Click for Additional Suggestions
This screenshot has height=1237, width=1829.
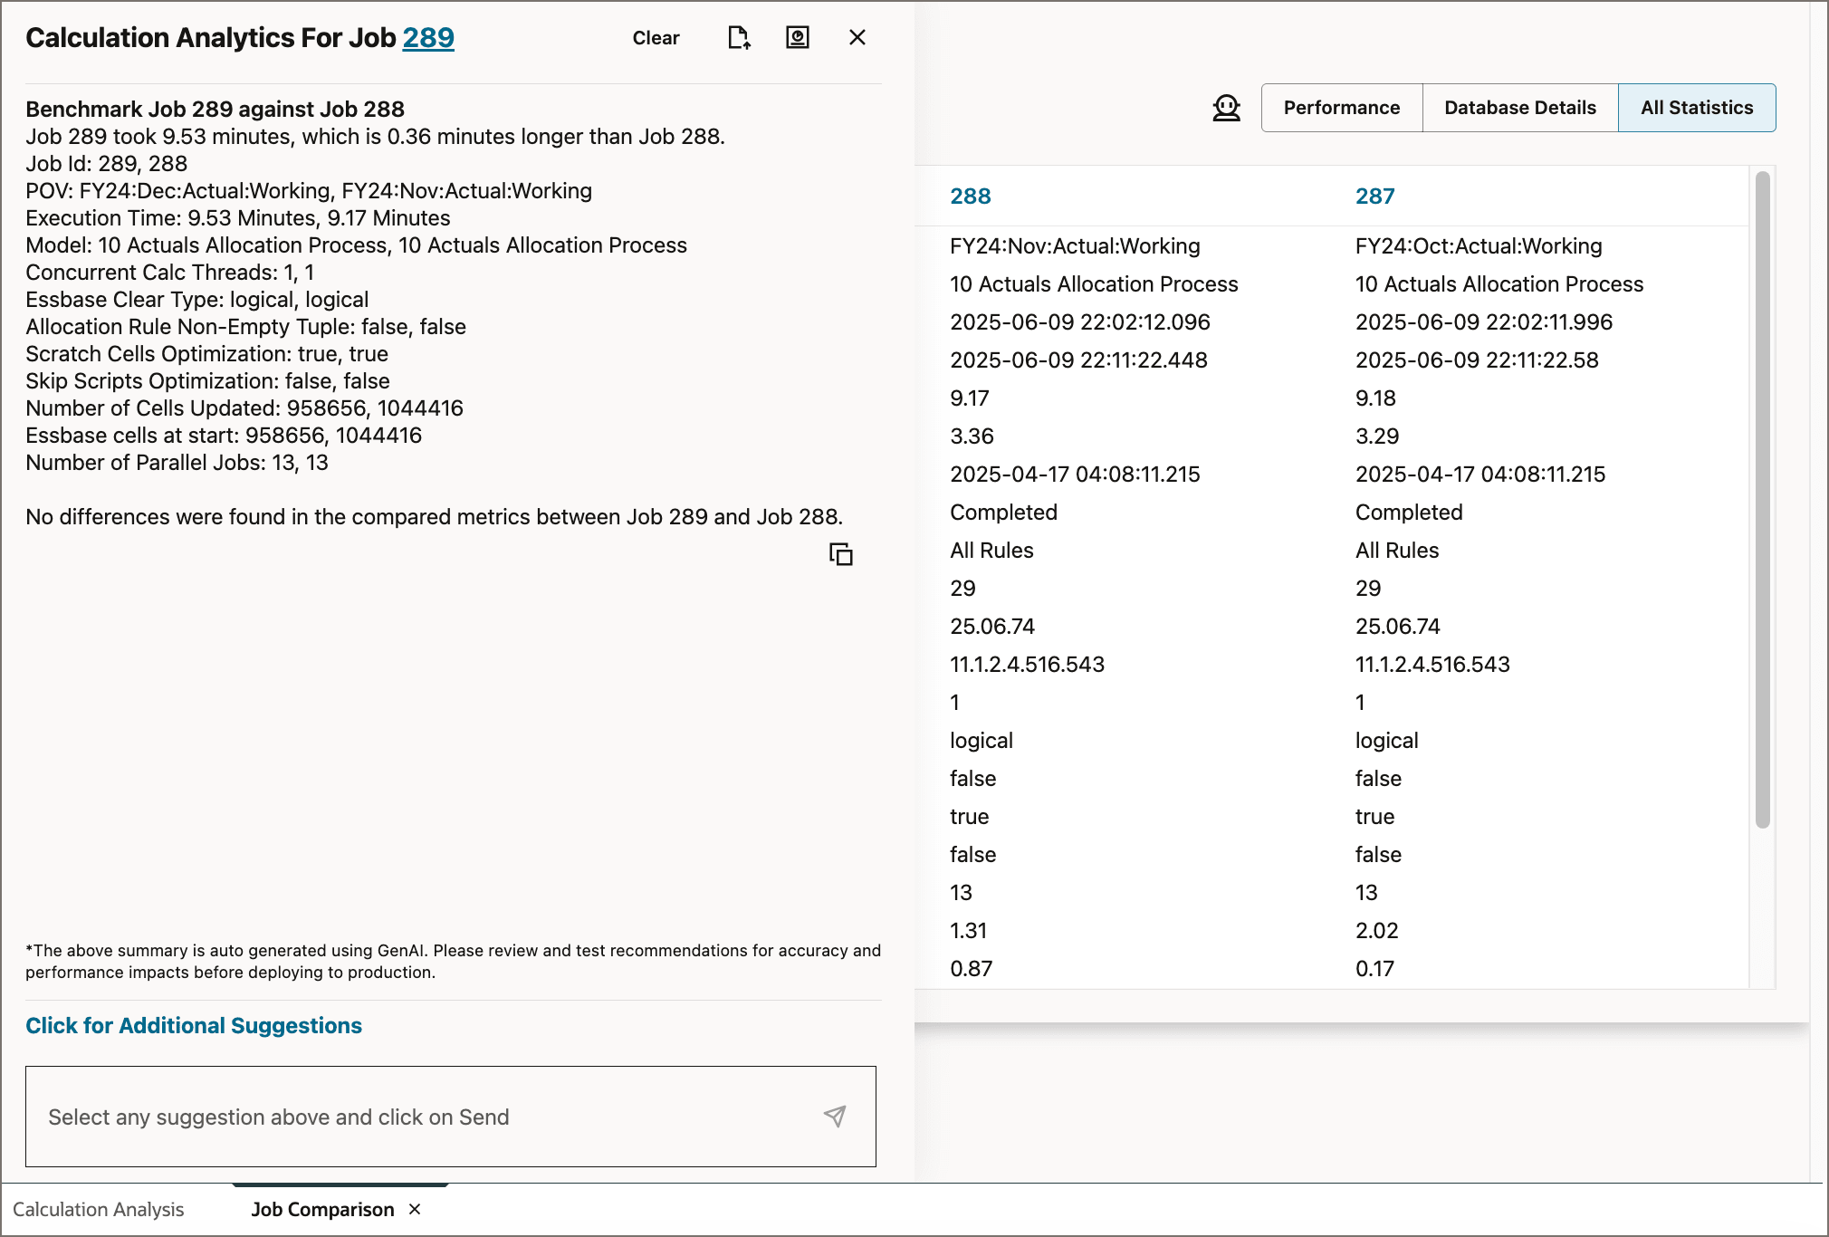[193, 1025]
